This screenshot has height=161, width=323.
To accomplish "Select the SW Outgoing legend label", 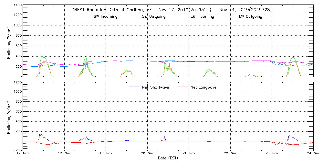I will click(x=154, y=16).
